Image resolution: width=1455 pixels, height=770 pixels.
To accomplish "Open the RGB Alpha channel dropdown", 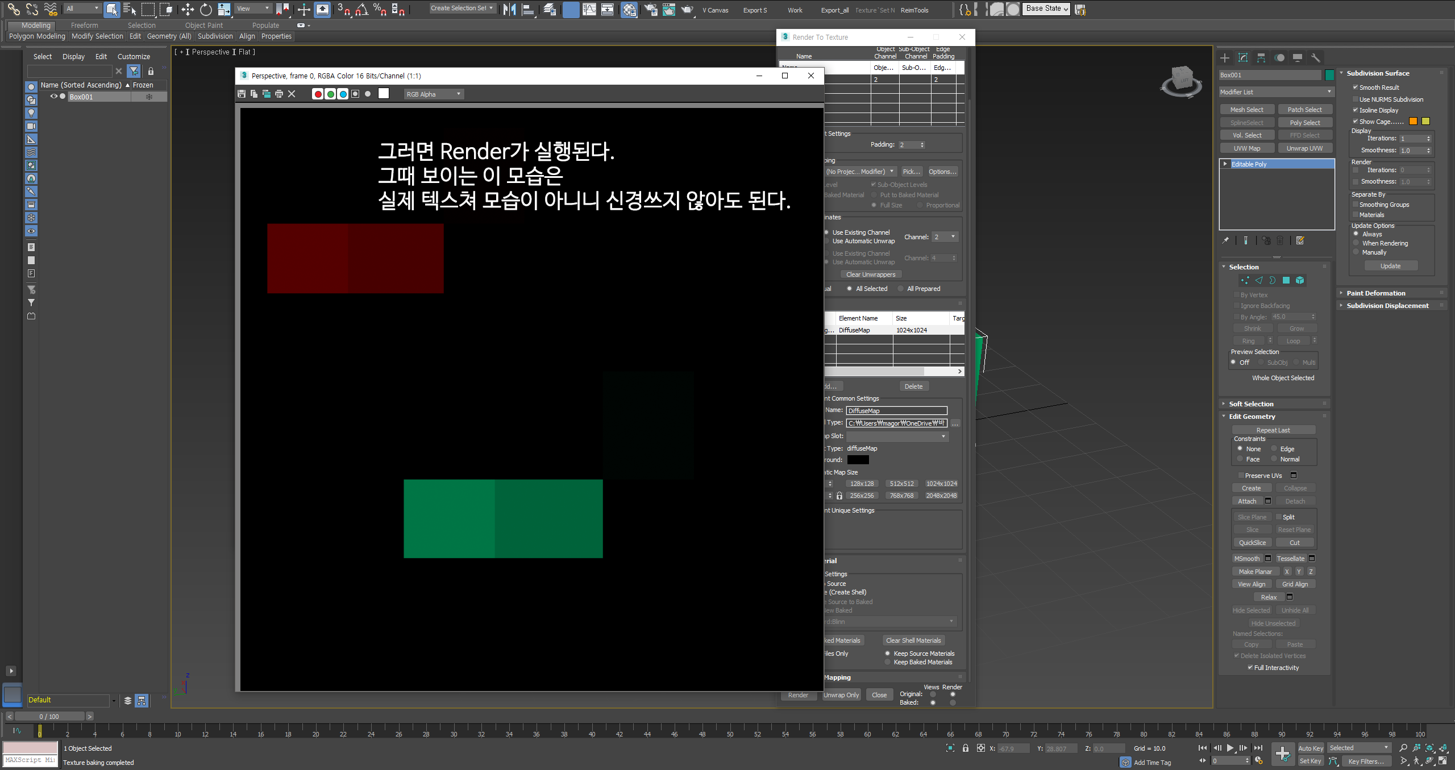I will pos(434,94).
